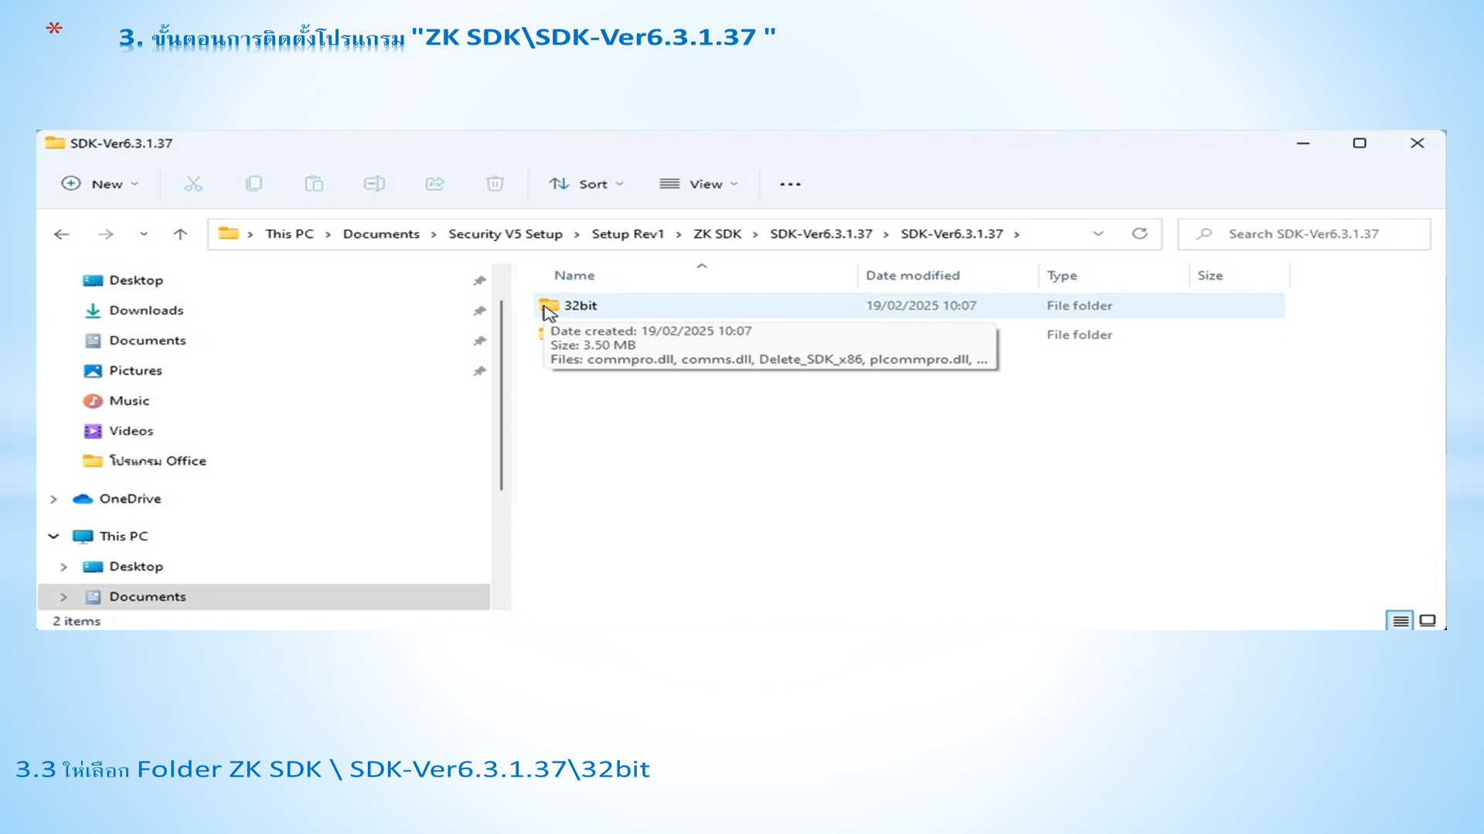Viewport: 1484px width, 834px height.
Task: Select the pinned Desktop item in sidebar
Action: tap(136, 280)
